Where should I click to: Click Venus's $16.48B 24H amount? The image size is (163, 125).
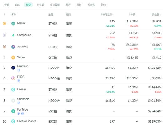tap(133, 57)
